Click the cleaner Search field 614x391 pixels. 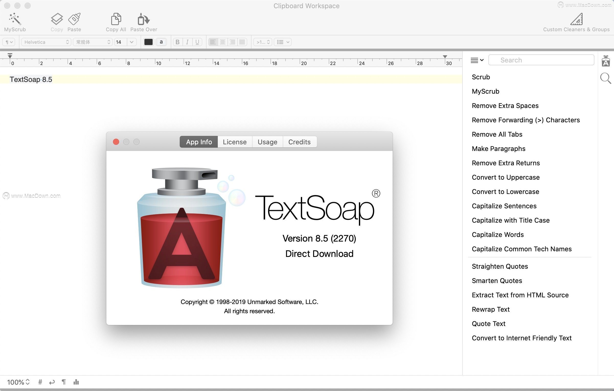click(x=541, y=60)
